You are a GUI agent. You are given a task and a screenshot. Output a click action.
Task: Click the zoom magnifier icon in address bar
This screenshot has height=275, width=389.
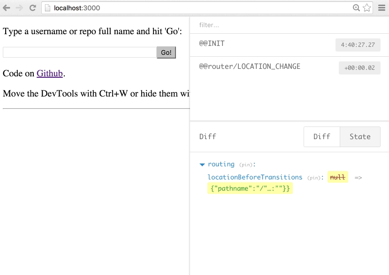[x=357, y=8]
